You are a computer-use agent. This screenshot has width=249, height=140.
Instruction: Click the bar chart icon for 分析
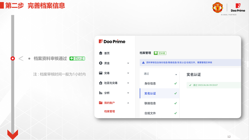pos(101,93)
